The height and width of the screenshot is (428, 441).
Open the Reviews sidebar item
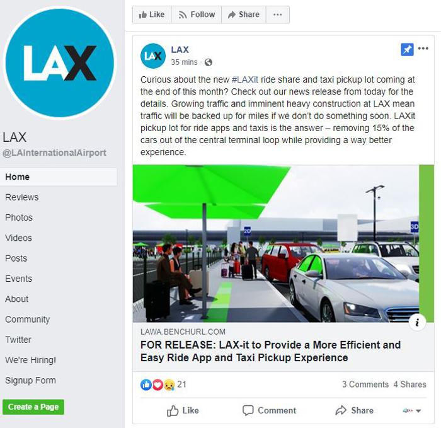click(x=22, y=197)
